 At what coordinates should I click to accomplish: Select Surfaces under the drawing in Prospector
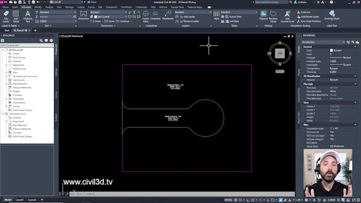(17, 61)
